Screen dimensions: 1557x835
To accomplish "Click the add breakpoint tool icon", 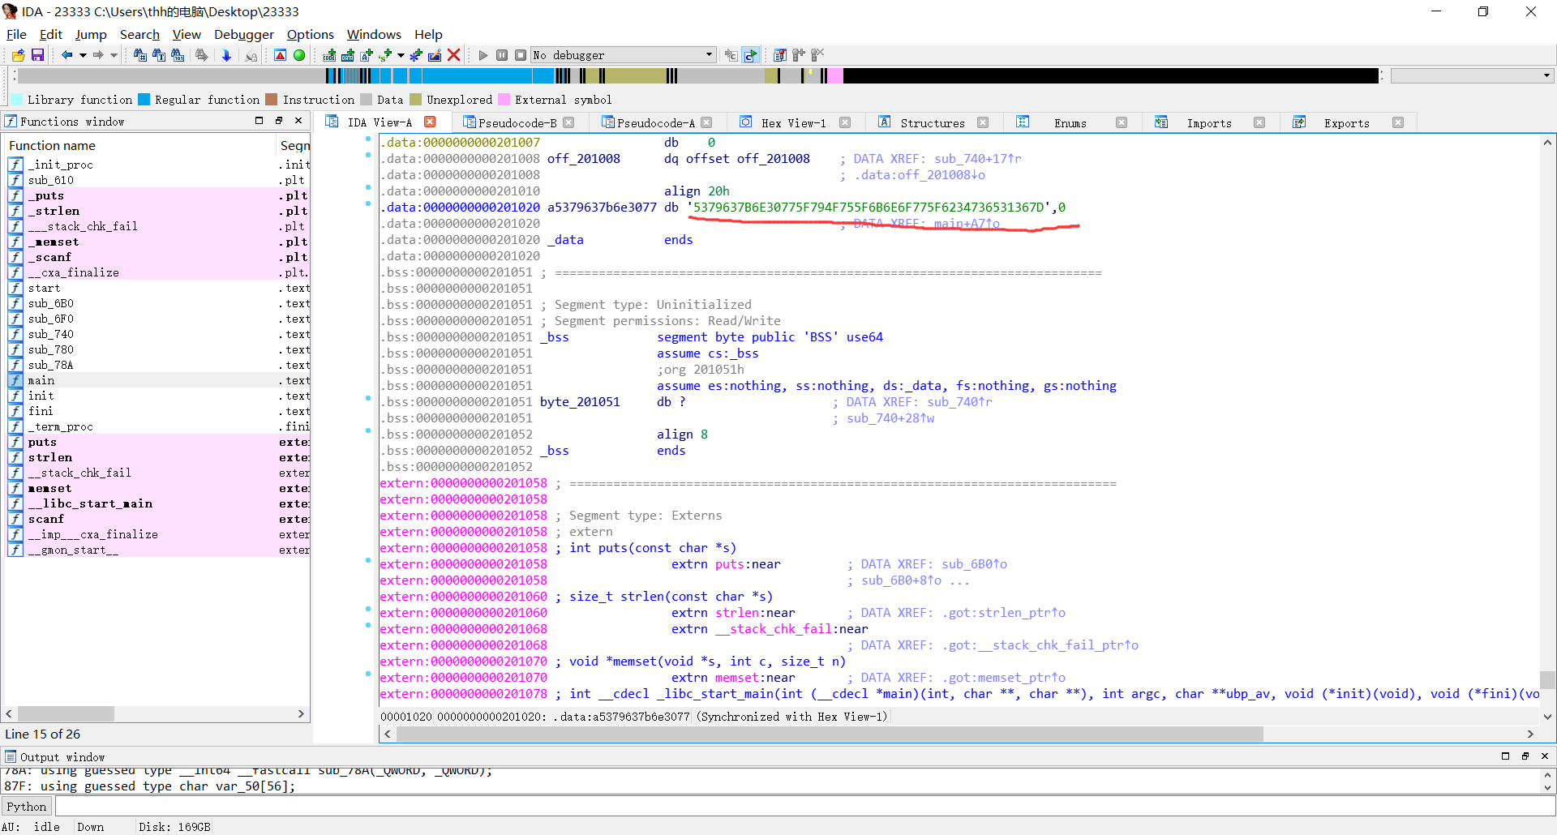I will (798, 55).
